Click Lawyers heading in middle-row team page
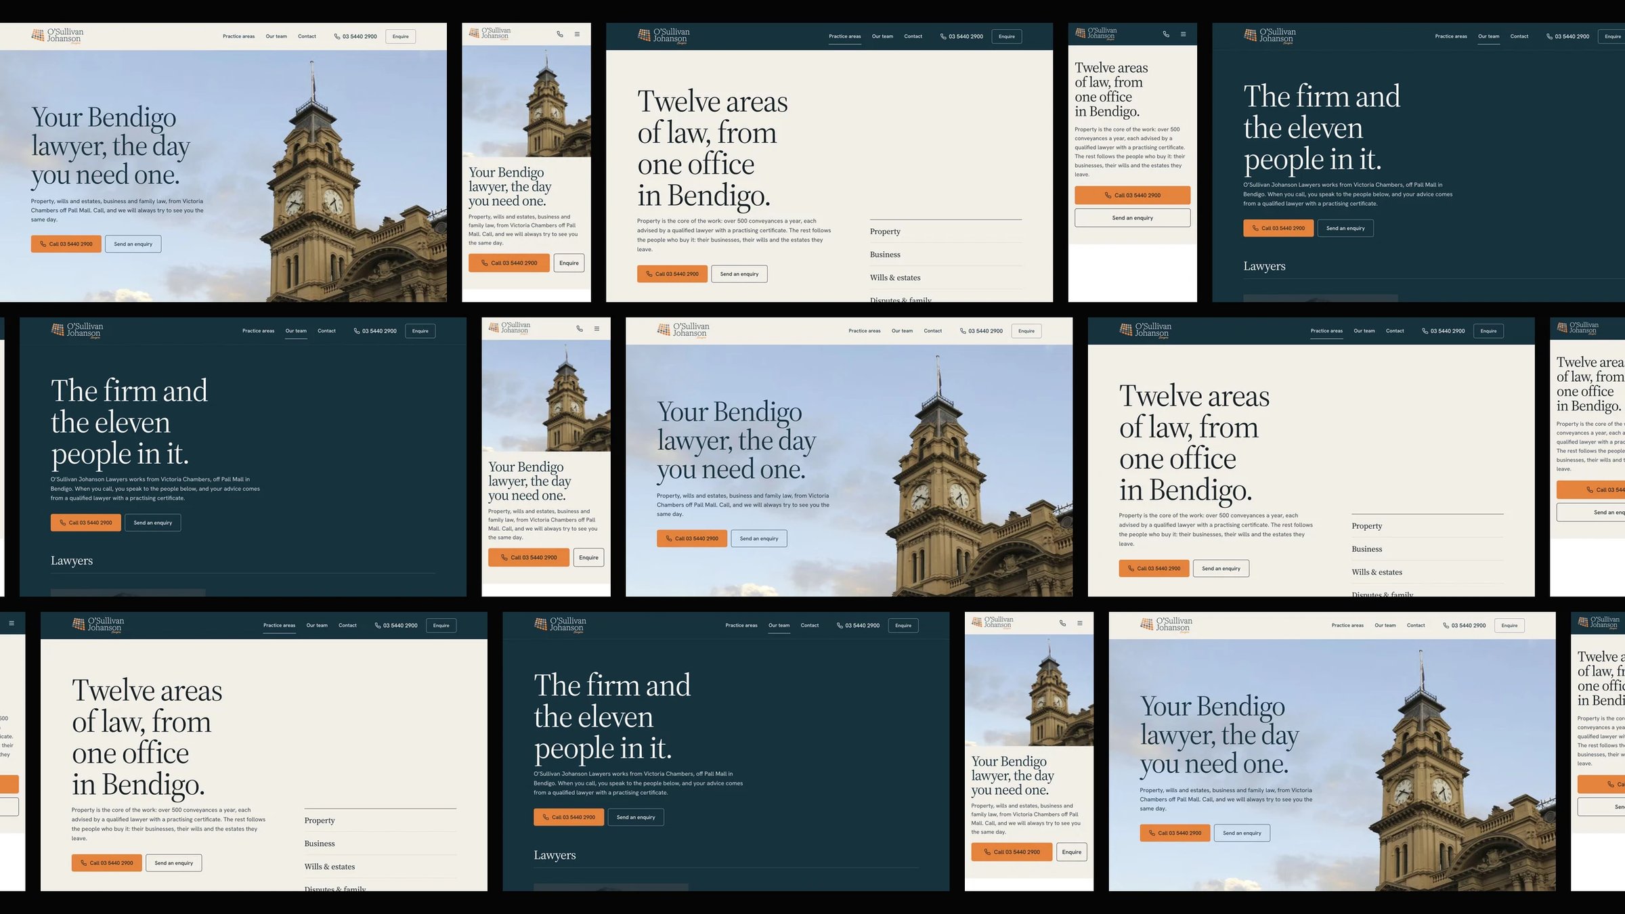 (72, 561)
